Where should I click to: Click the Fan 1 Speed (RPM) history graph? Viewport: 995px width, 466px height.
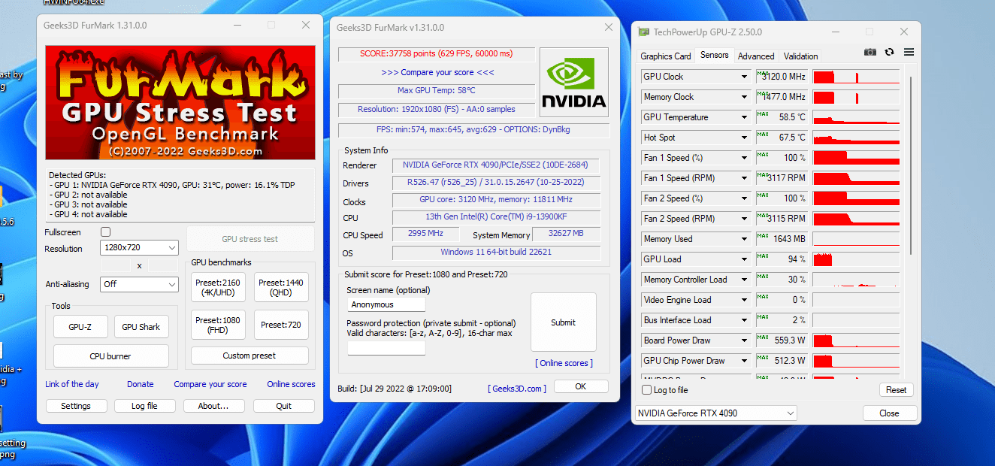(856, 178)
